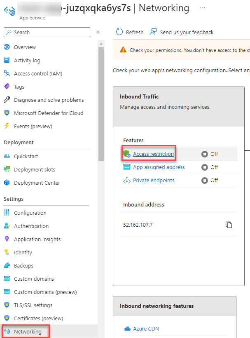Open the Azure CDN link
The image size is (250, 338).
tap(146, 329)
